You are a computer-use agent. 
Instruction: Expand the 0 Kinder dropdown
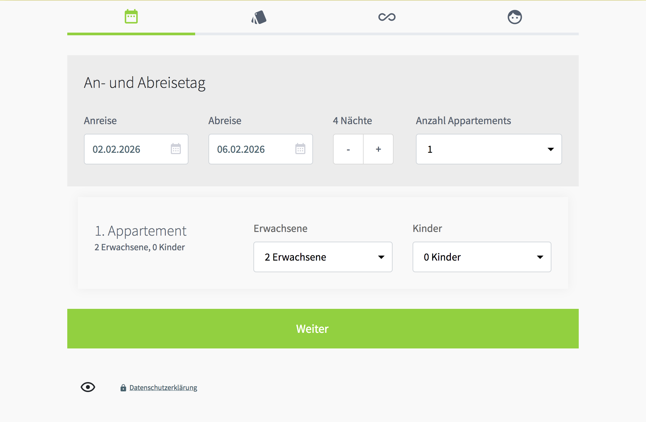point(482,257)
